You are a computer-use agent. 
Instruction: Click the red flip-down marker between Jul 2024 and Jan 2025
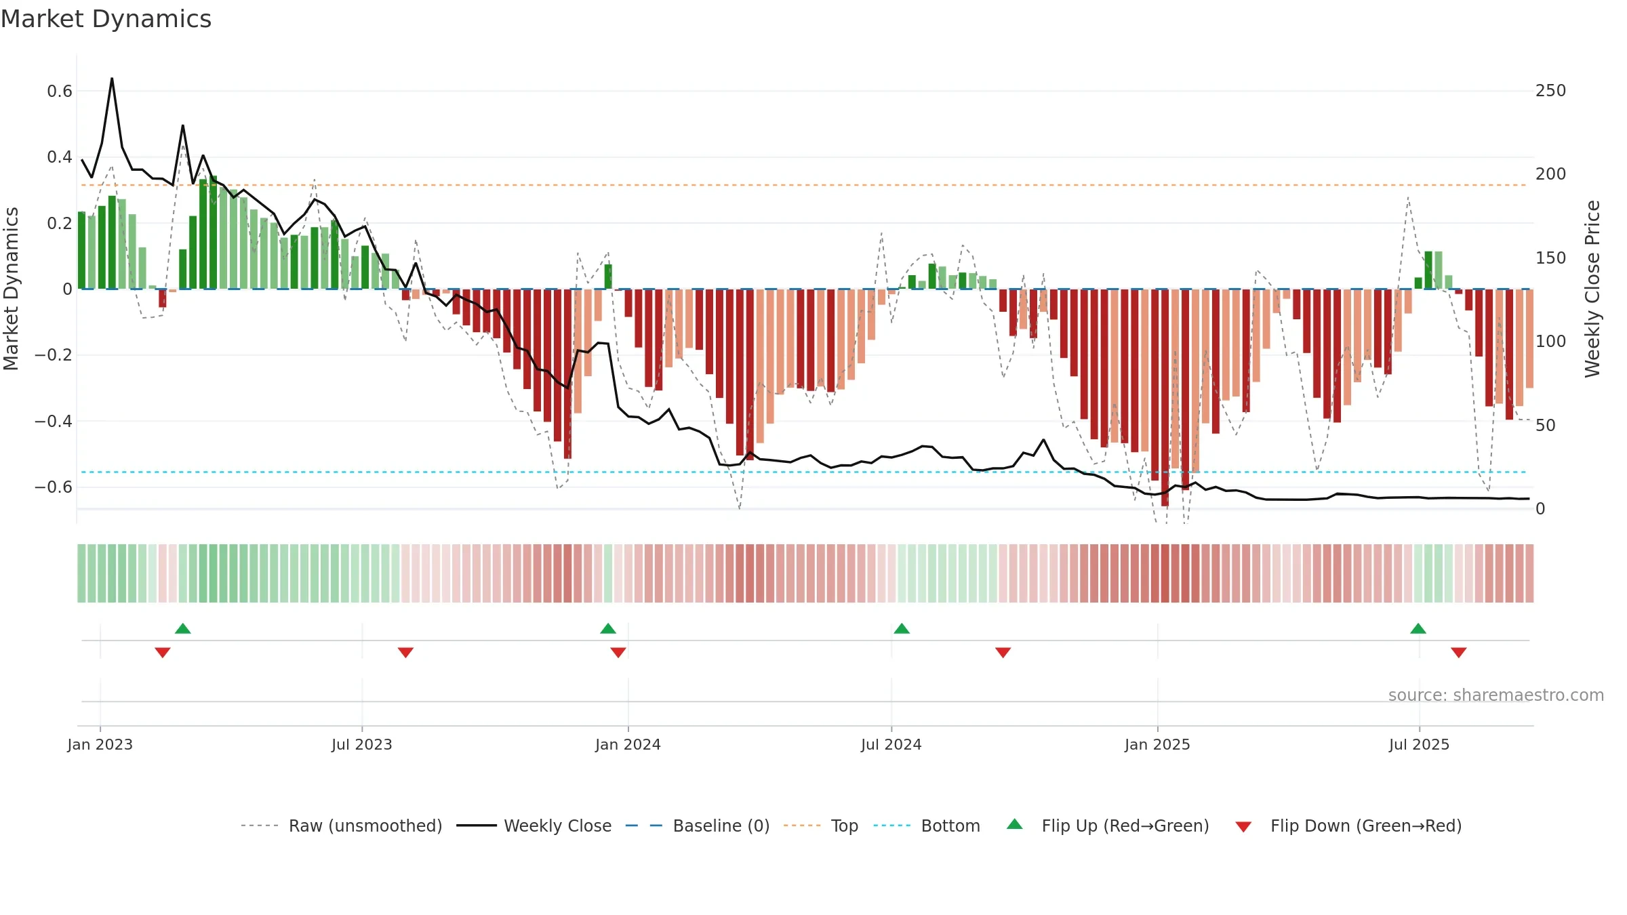[x=1003, y=652]
